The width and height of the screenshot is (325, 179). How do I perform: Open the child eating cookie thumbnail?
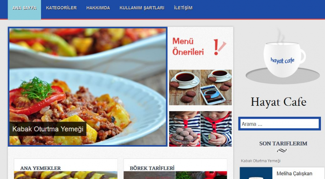216,129
